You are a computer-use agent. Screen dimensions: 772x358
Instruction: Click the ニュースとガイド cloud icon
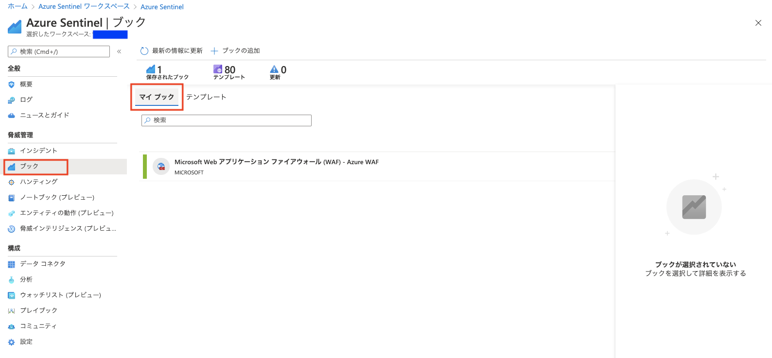[x=12, y=116]
